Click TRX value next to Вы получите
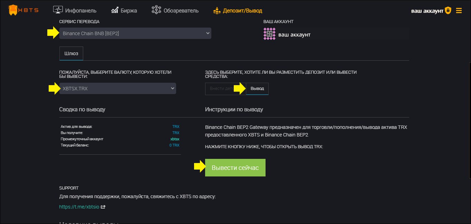Image resolution: width=471 pixels, height=224 pixels. coord(176,133)
